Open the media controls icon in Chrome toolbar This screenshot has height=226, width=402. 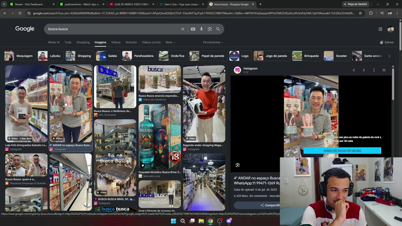382,13
